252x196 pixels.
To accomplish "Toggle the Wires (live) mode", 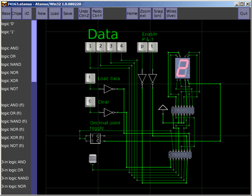I will click(x=171, y=13).
